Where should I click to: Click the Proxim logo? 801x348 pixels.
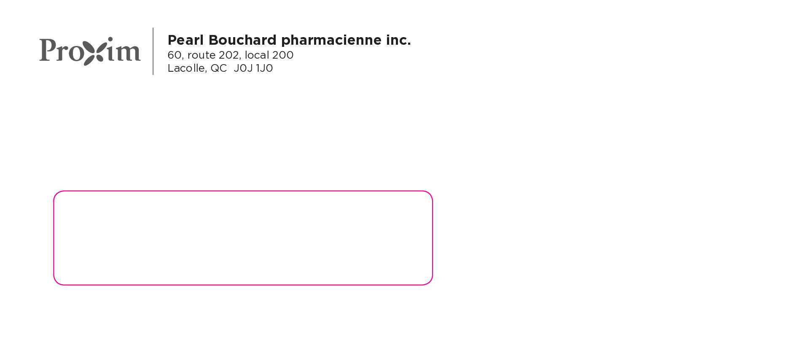tap(90, 51)
